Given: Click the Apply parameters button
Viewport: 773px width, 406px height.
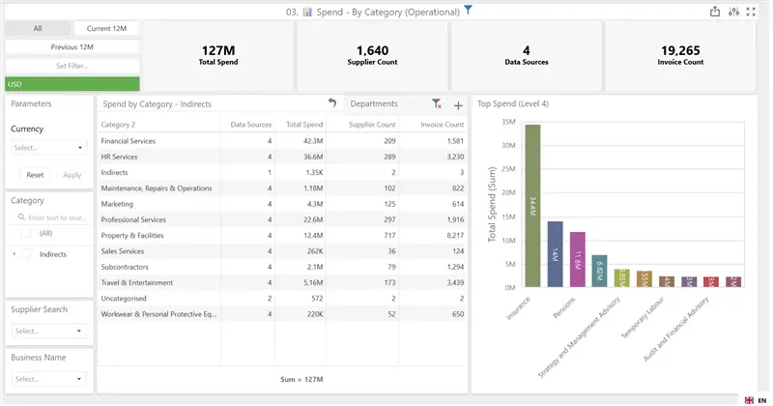Looking at the screenshot, I should pyautogui.click(x=72, y=175).
